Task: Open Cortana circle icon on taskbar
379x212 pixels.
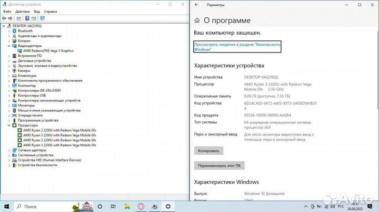Action: [99, 206]
